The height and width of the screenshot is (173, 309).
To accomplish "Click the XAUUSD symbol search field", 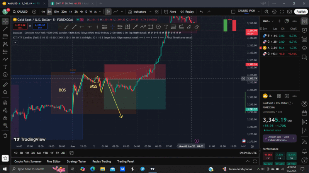I will (20, 12).
